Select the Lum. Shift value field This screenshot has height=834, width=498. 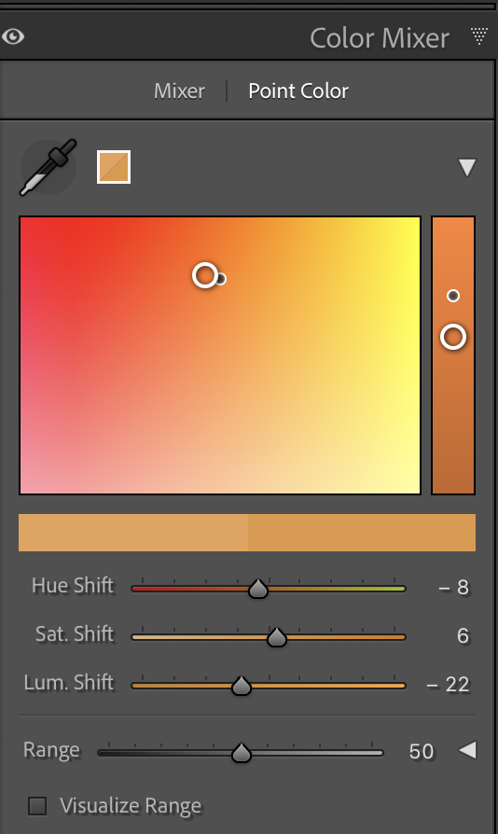[448, 684]
